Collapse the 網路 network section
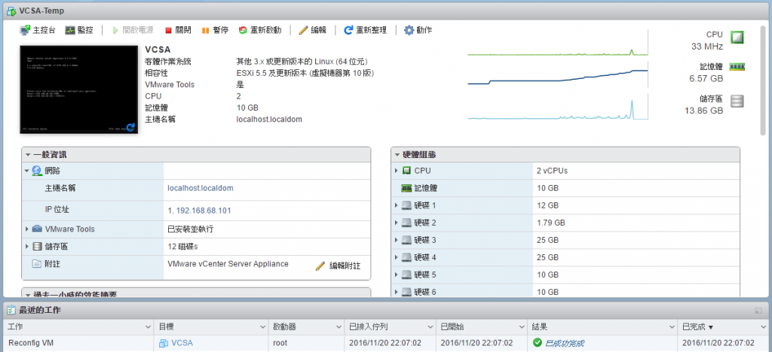Image resolution: width=772 pixels, height=352 pixels. click(x=27, y=171)
